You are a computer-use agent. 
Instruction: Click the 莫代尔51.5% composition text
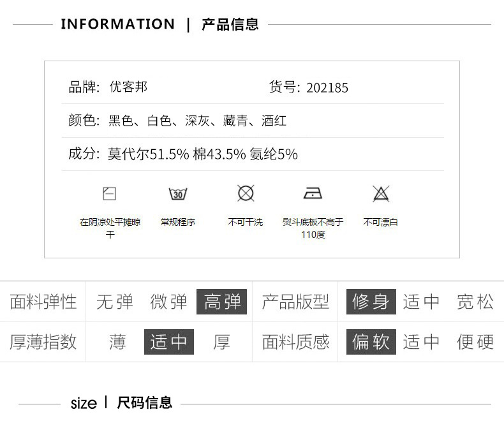[x=148, y=154]
